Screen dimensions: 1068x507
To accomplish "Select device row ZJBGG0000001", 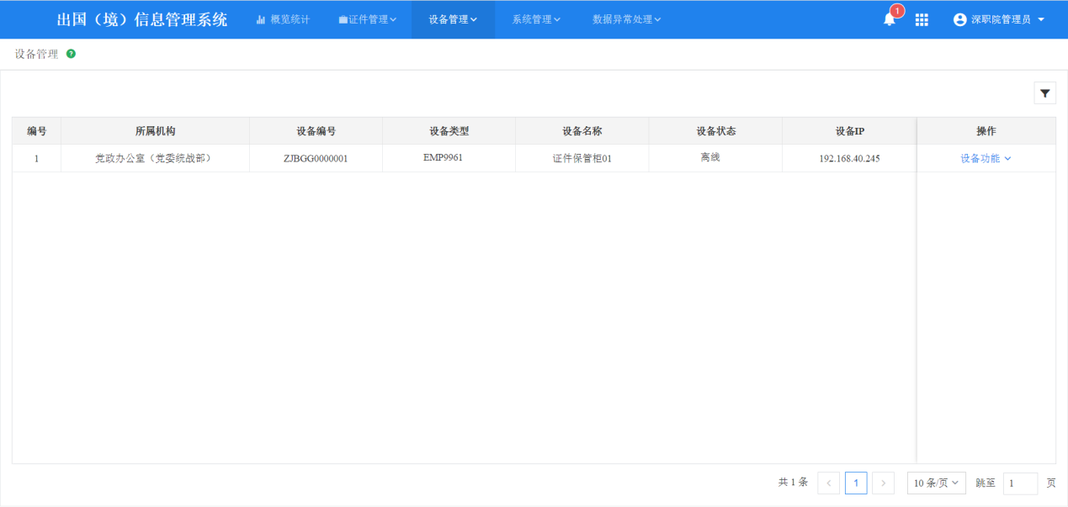I will [316, 158].
